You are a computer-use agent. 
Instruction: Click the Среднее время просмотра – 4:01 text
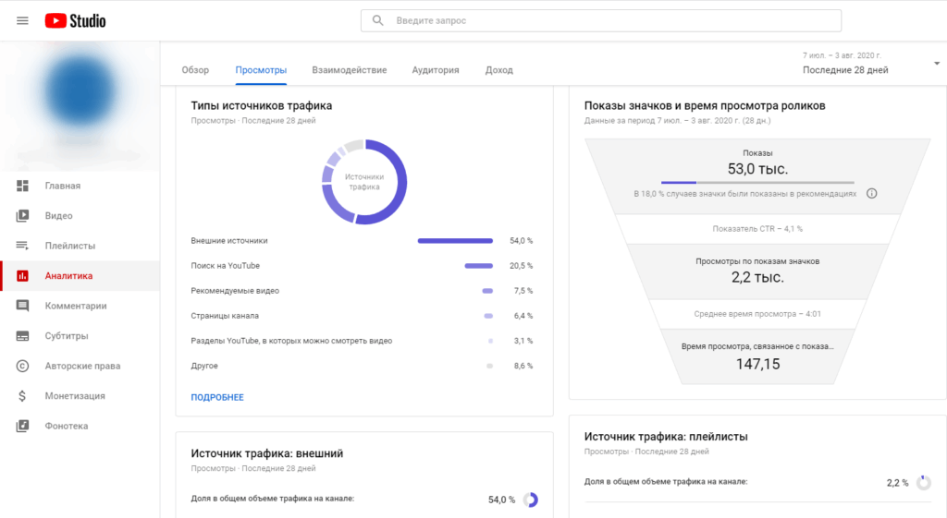point(757,314)
